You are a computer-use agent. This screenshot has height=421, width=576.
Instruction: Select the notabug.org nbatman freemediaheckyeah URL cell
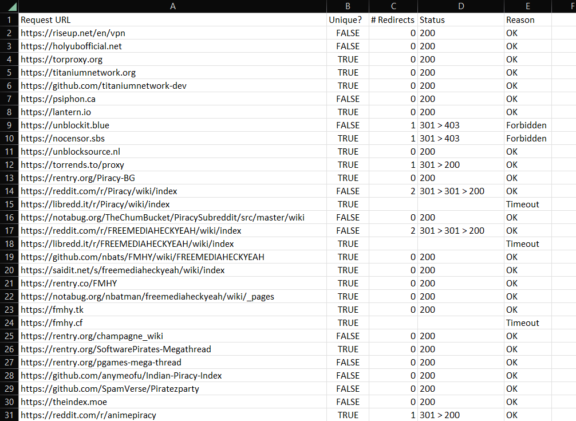point(173,297)
